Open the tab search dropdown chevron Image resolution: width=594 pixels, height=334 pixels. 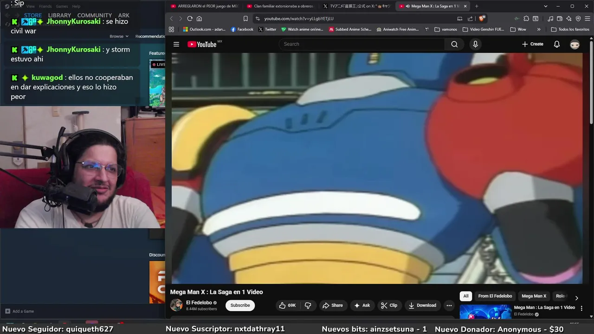click(546, 6)
